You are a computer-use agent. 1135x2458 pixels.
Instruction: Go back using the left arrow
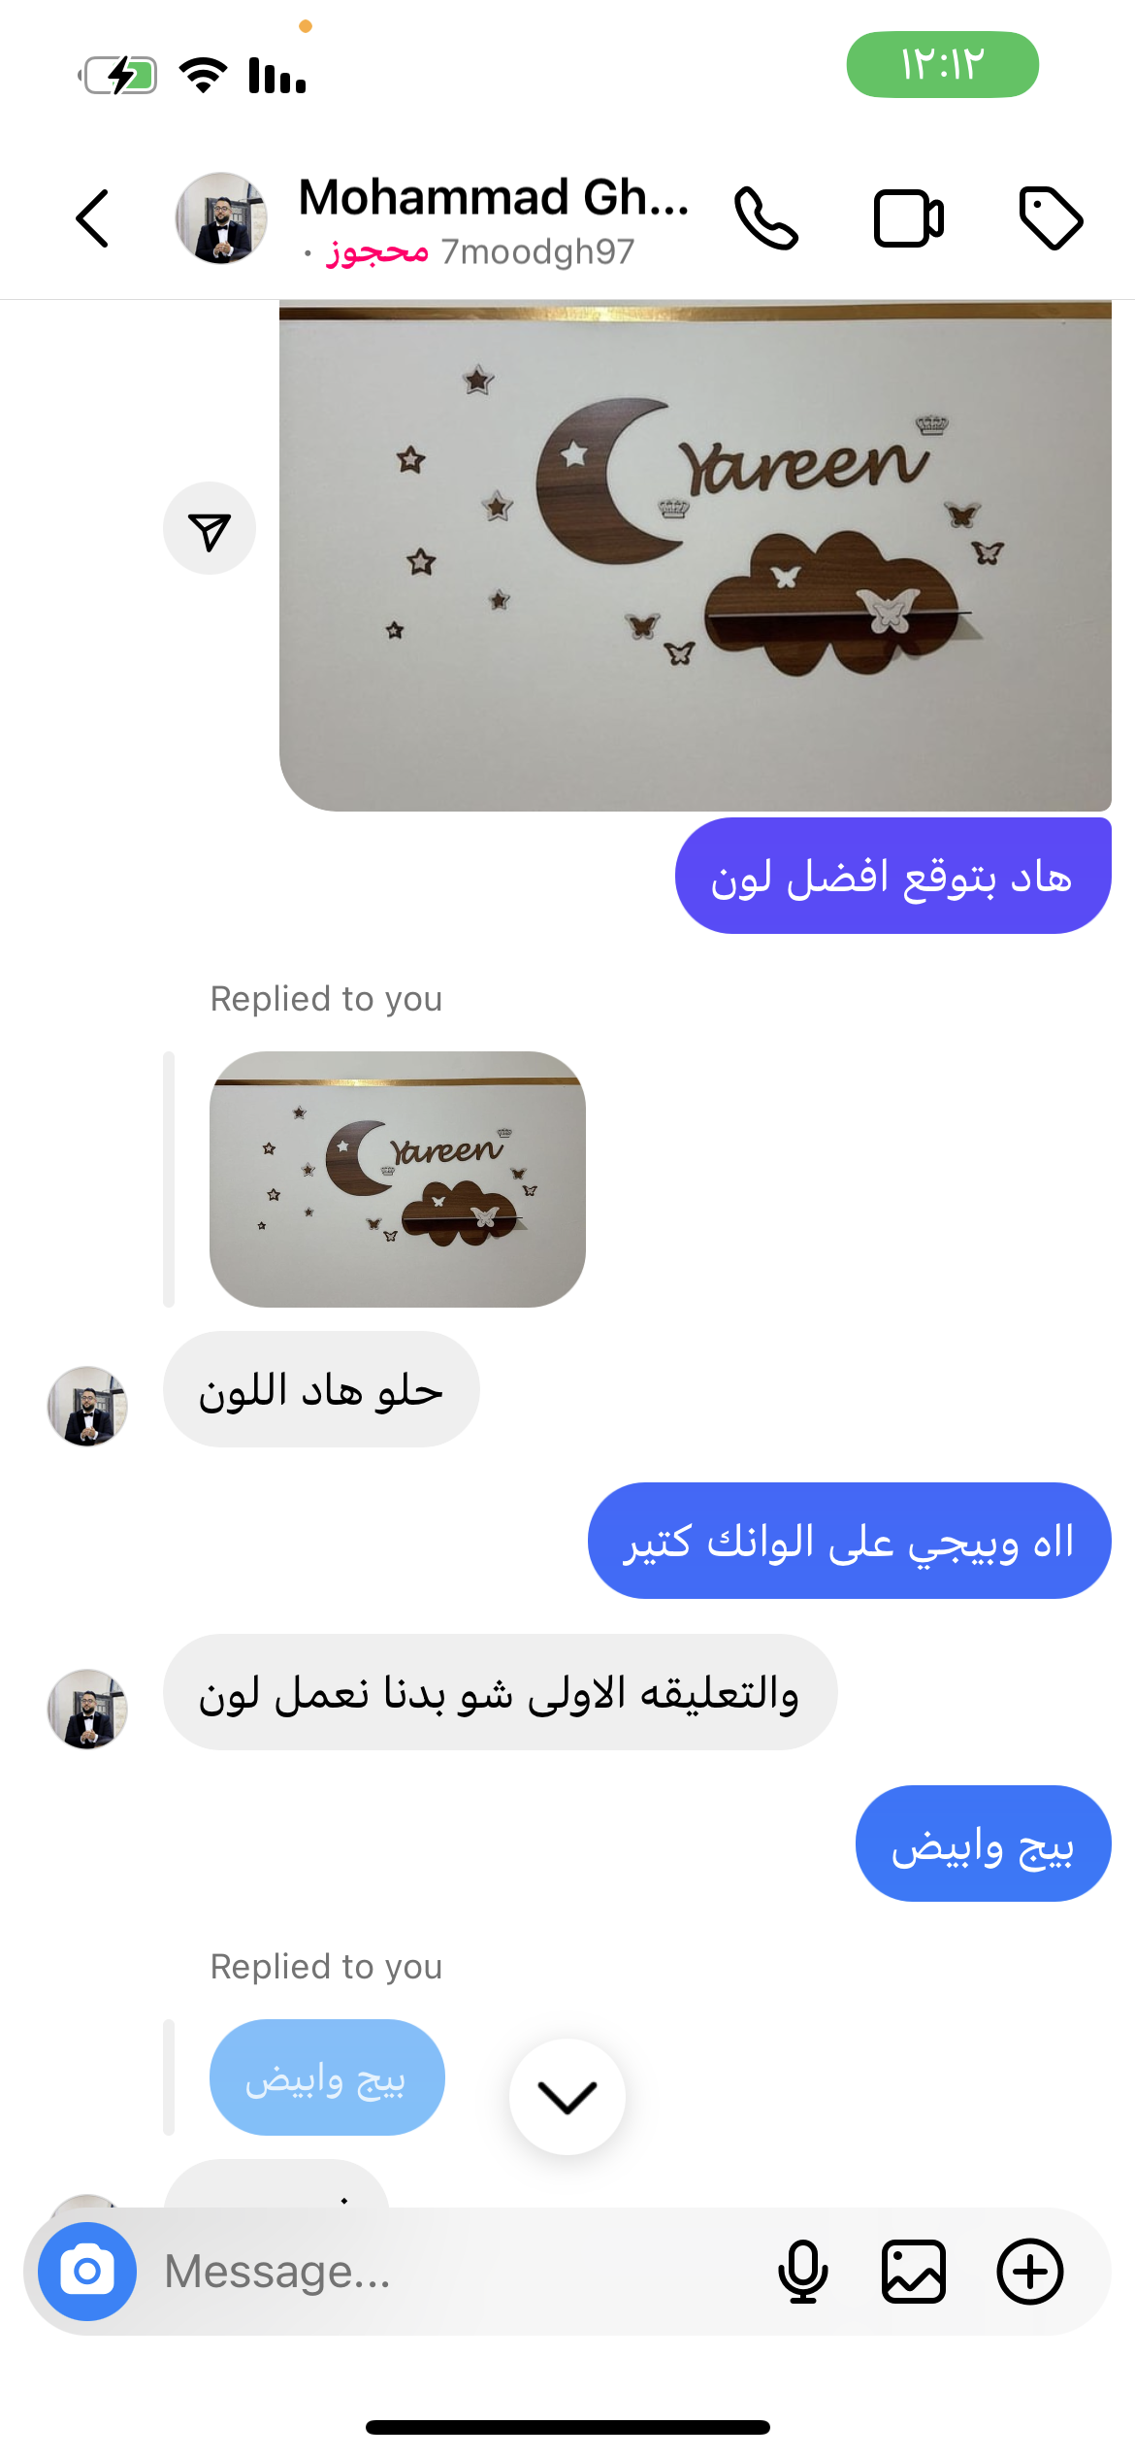(x=92, y=218)
